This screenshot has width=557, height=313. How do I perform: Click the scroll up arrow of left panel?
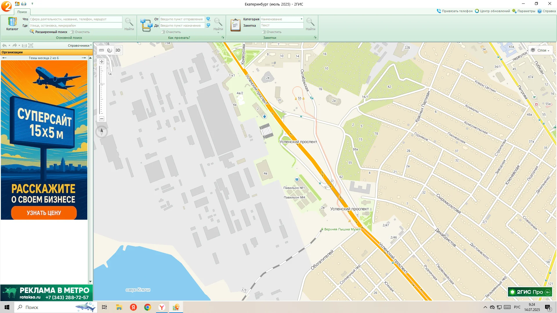[x=90, y=58]
